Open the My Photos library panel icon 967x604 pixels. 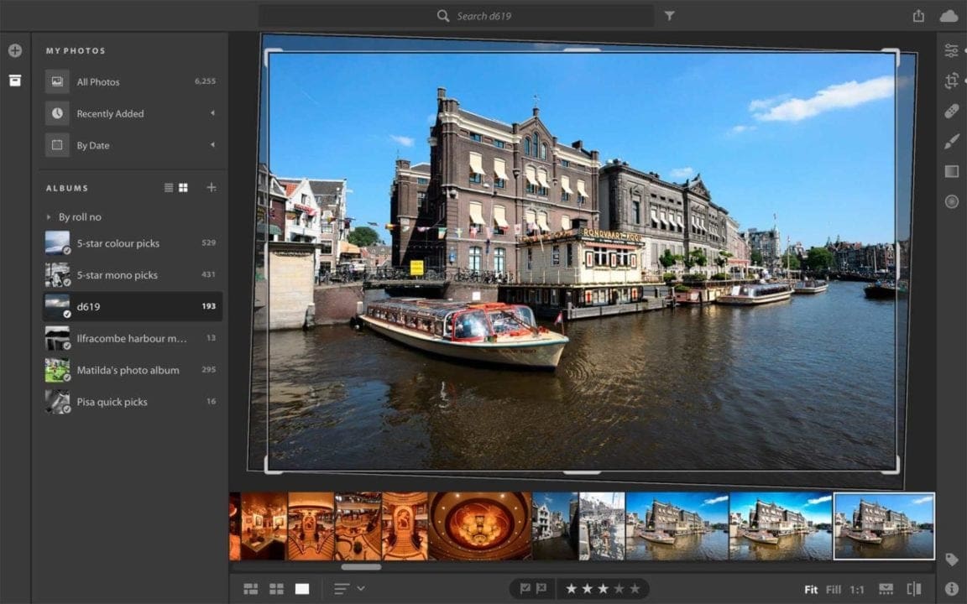pyautogui.click(x=15, y=81)
